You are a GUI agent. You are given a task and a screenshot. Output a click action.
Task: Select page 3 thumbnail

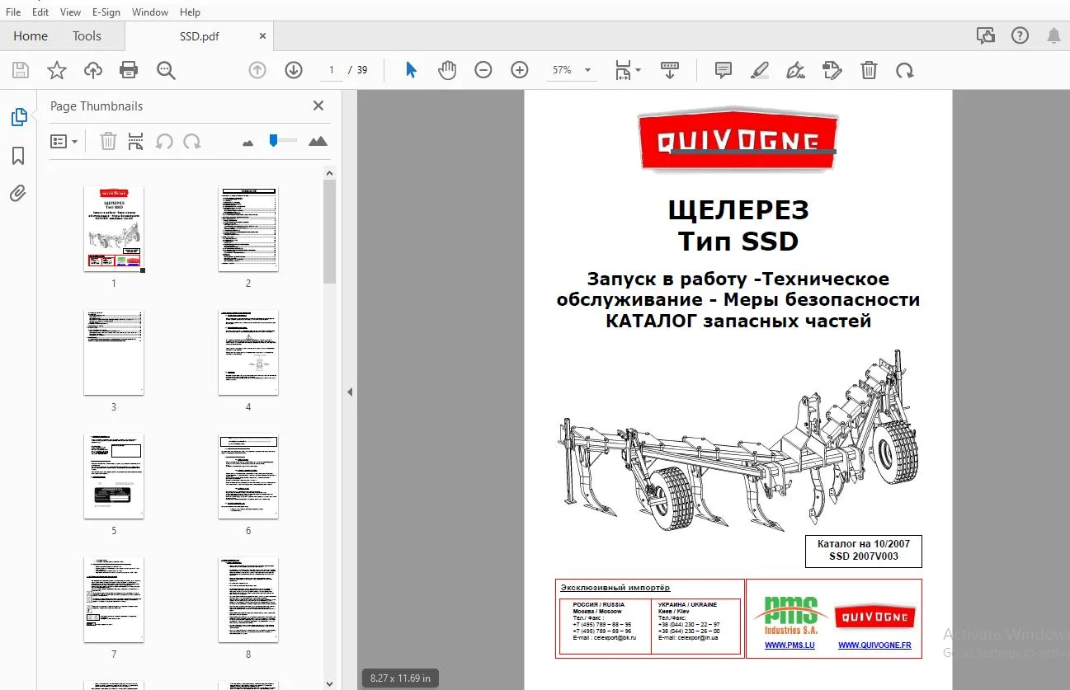tap(114, 353)
